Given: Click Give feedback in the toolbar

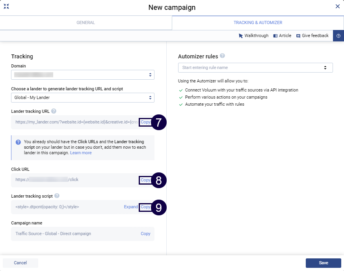Looking at the screenshot, I should tap(312, 36).
